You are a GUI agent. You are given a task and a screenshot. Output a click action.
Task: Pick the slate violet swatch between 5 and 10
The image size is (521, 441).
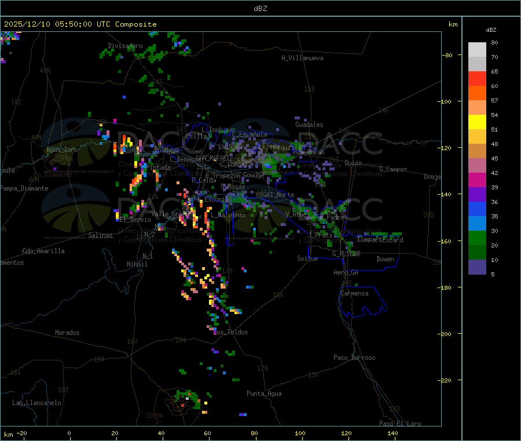(x=477, y=267)
